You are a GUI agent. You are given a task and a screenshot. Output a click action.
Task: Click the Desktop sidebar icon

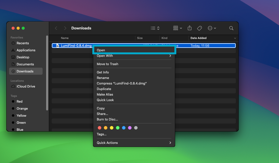[13, 57]
